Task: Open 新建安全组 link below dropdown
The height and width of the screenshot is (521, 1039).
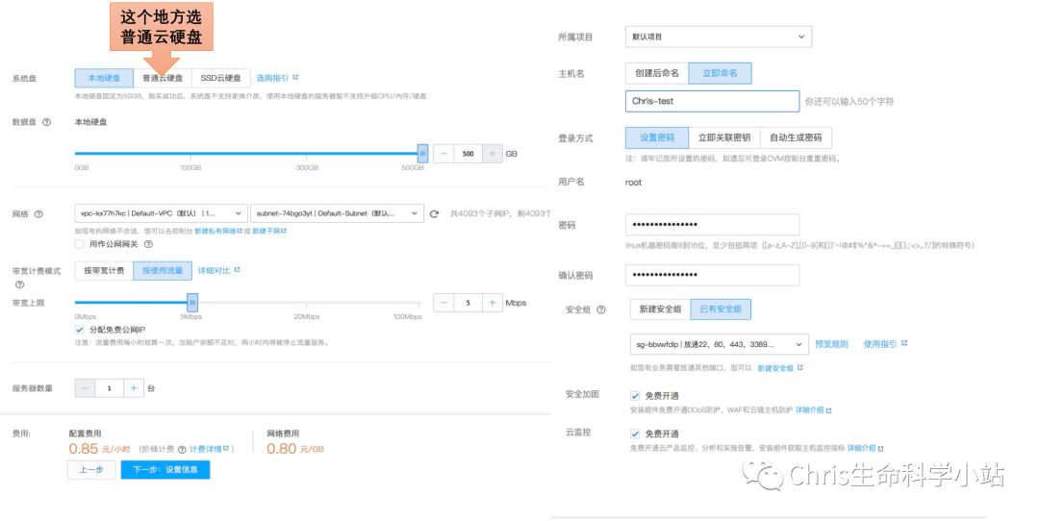Action: (x=780, y=368)
